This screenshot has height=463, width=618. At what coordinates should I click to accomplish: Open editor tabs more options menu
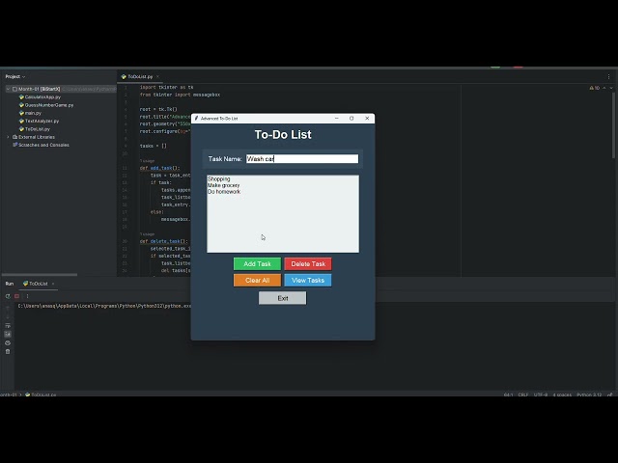pos(608,77)
